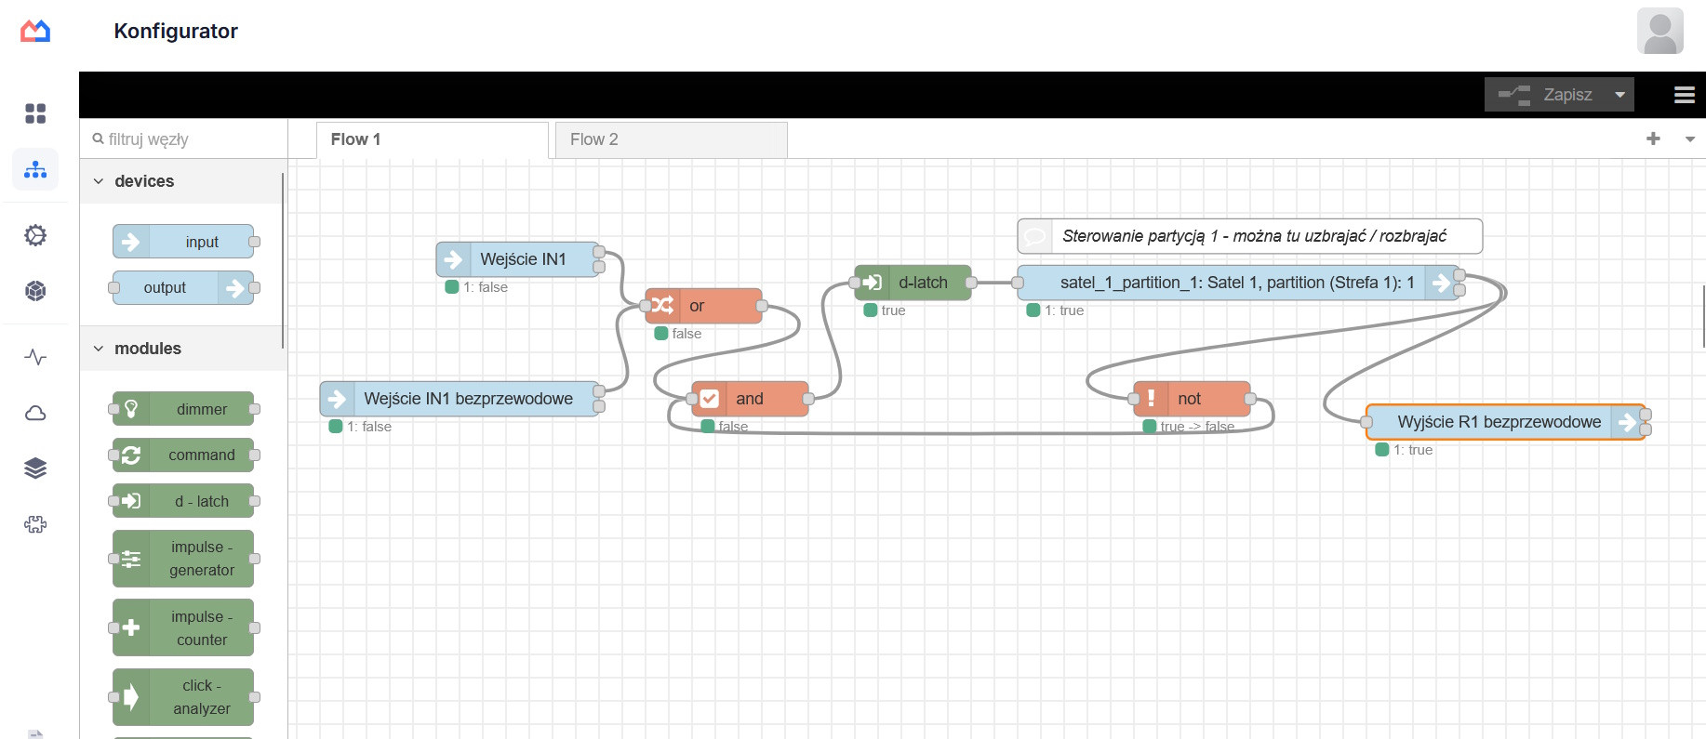The image size is (1706, 739).
Task: Select the d - latch palette node
Action: [183, 502]
